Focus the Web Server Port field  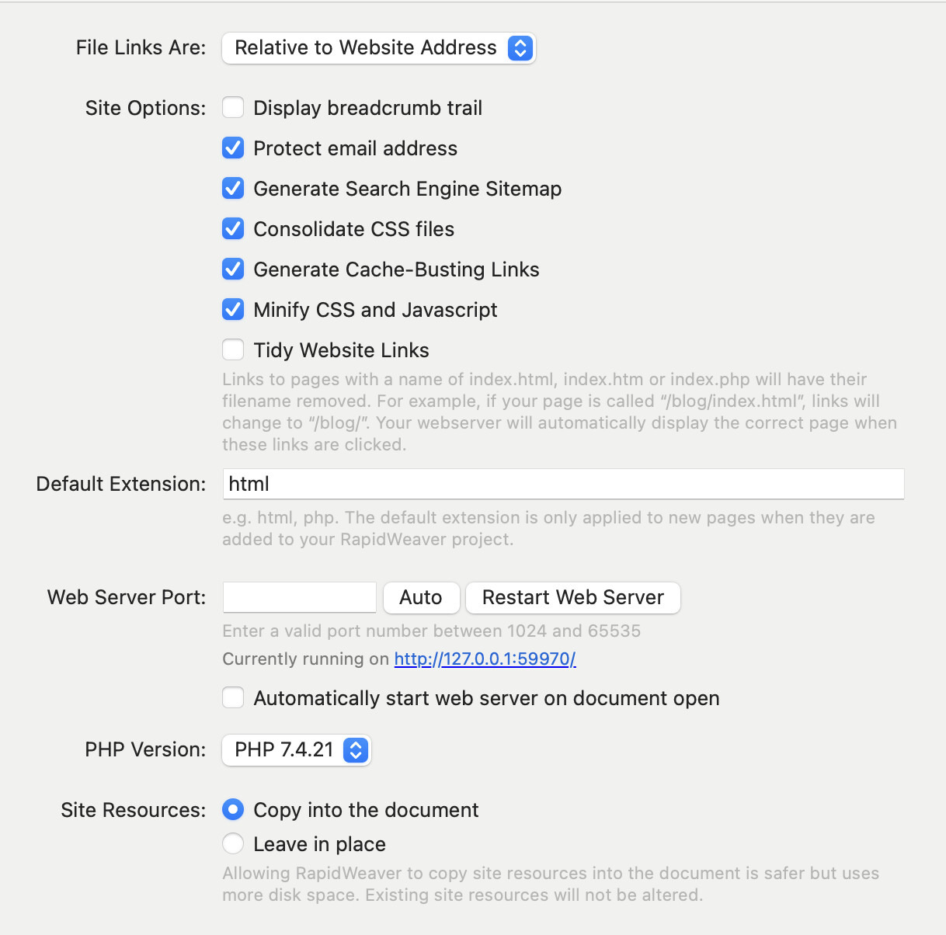click(x=299, y=597)
